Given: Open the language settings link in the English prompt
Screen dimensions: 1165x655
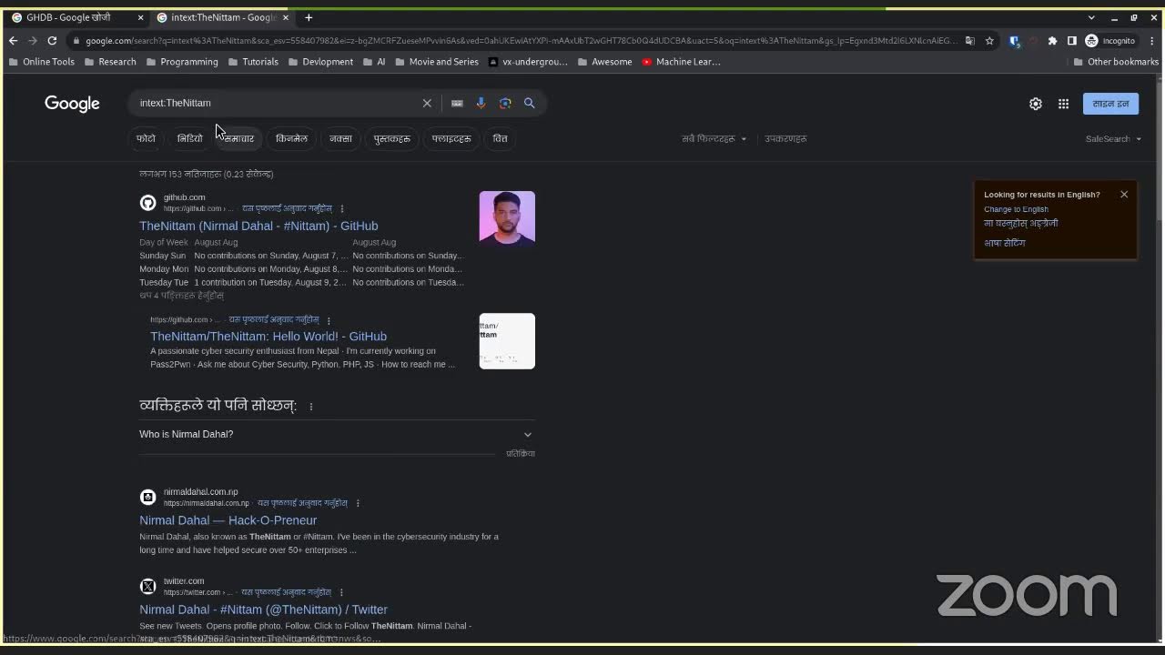Looking at the screenshot, I should (x=1005, y=243).
